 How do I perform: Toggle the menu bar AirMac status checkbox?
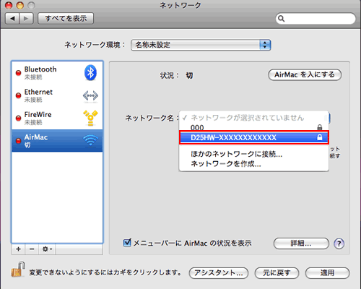[x=127, y=243]
